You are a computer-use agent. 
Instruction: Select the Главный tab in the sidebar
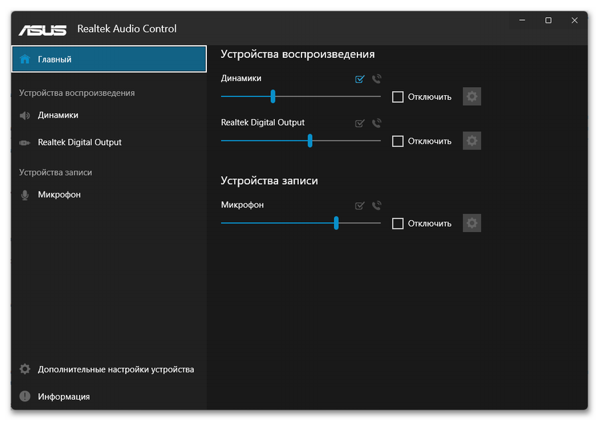(x=109, y=59)
